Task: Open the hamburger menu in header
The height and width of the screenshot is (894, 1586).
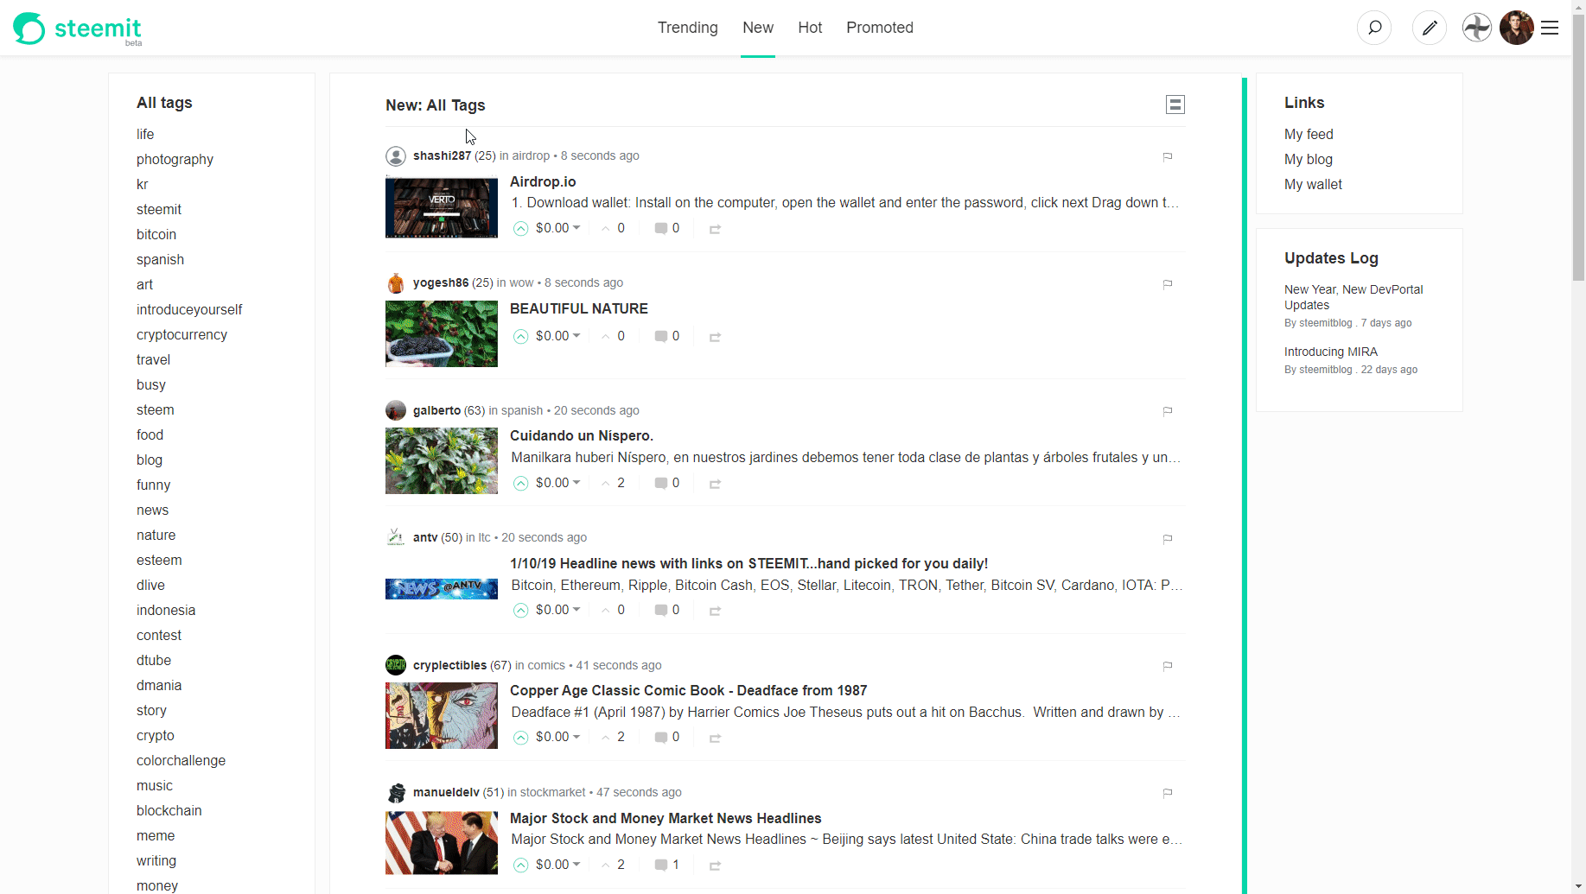Action: (1550, 28)
